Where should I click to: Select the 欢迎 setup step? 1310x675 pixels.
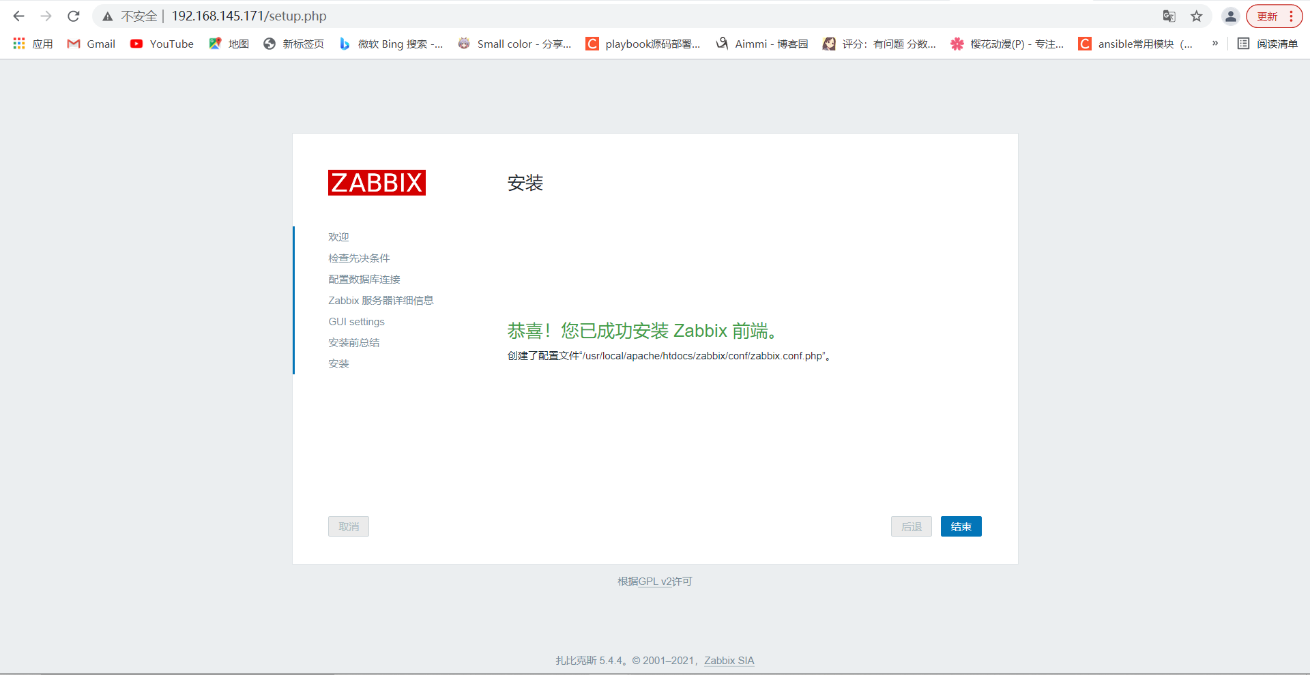click(338, 237)
